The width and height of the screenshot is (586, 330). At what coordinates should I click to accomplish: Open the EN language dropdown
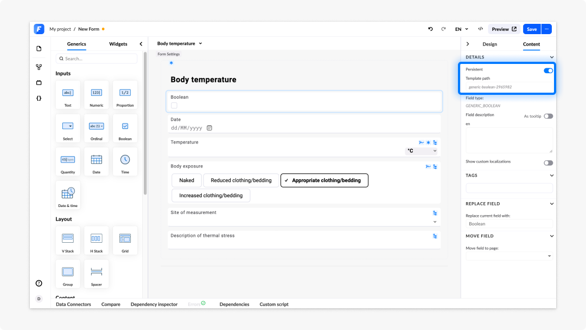coord(462,29)
